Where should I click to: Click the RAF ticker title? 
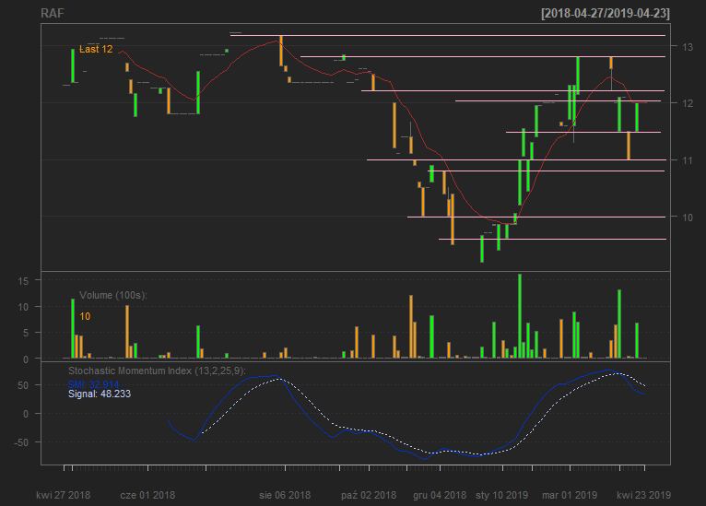pyautogui.click(x=53, y=14)
